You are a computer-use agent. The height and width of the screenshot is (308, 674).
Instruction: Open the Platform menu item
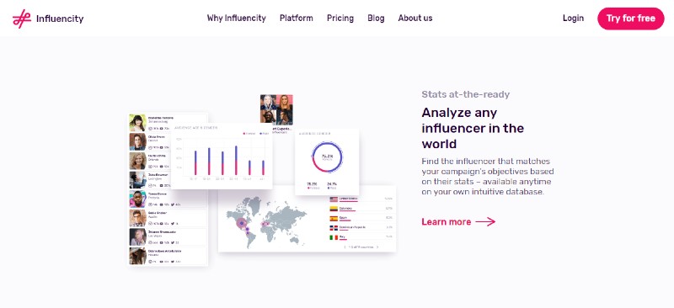(x=297, y=18)
